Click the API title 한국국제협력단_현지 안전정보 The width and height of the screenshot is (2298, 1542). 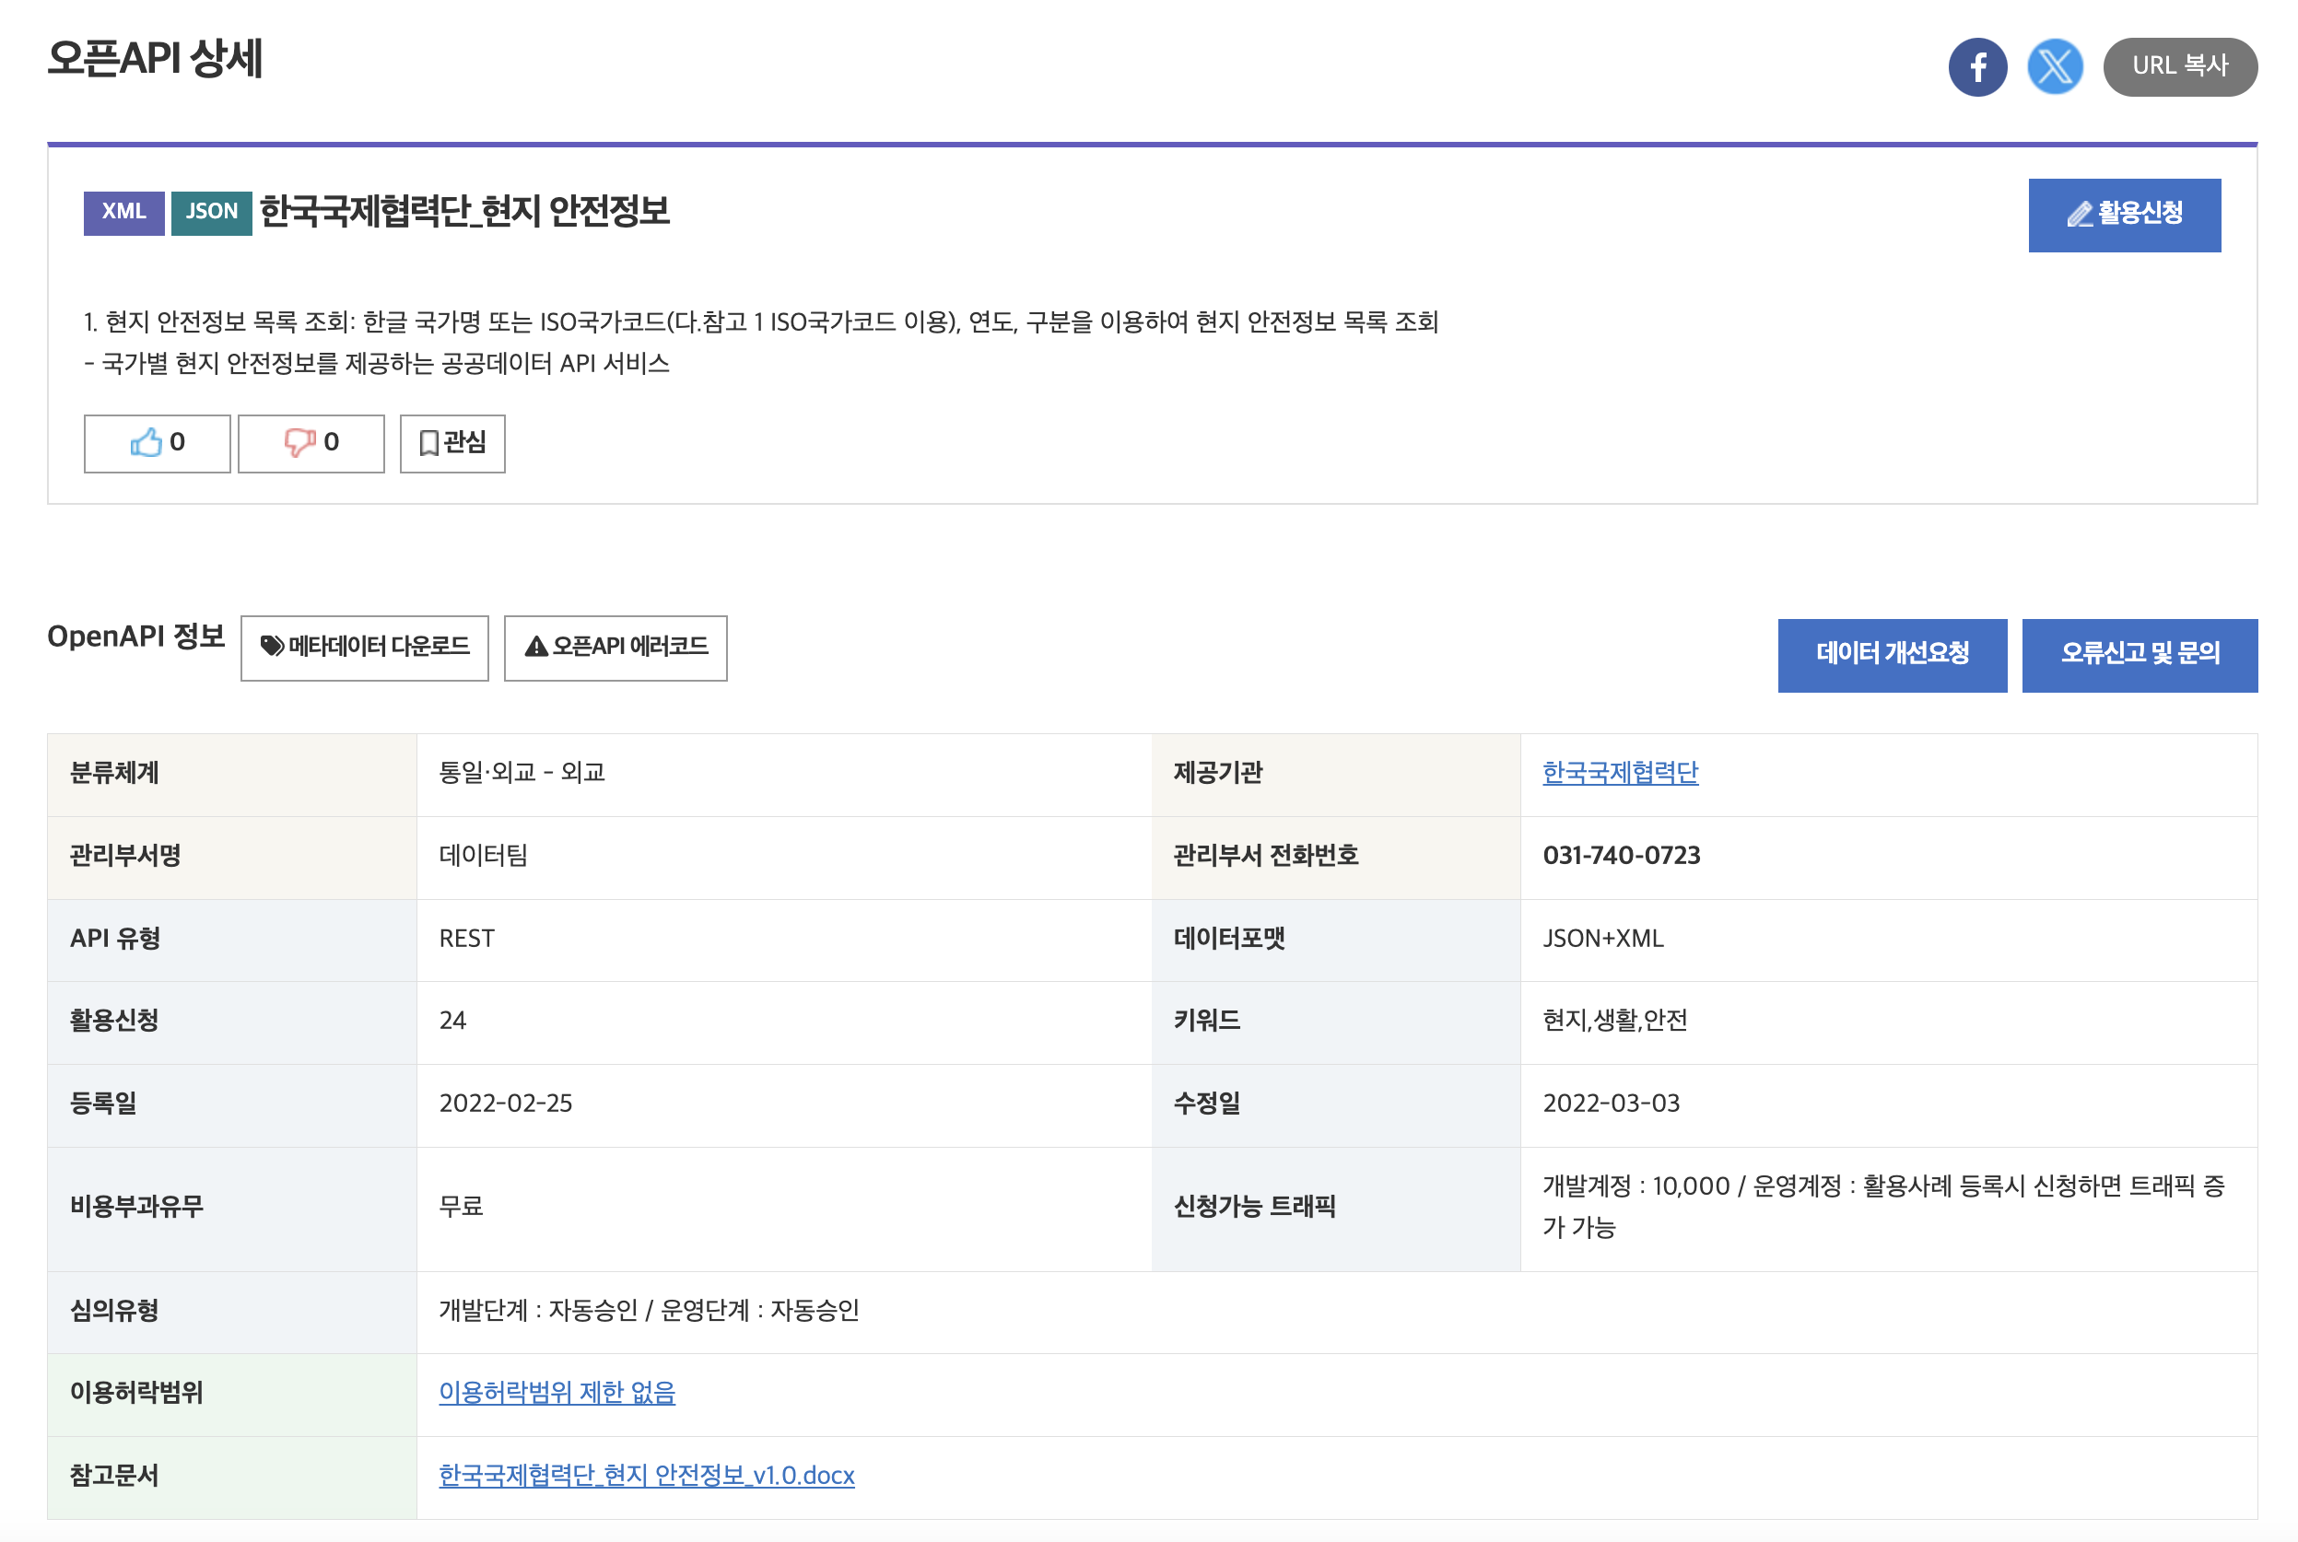coord(464,212)
